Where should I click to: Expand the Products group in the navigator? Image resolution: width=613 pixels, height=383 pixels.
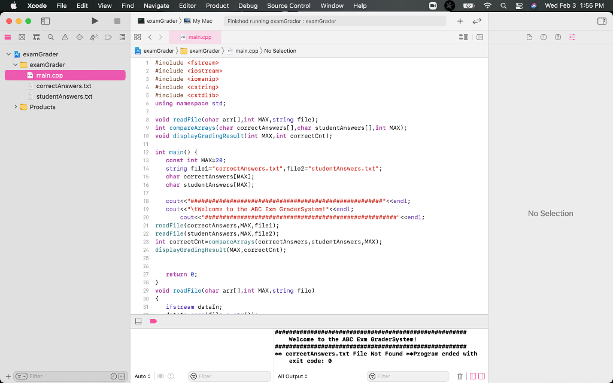[x=16, y=108]
